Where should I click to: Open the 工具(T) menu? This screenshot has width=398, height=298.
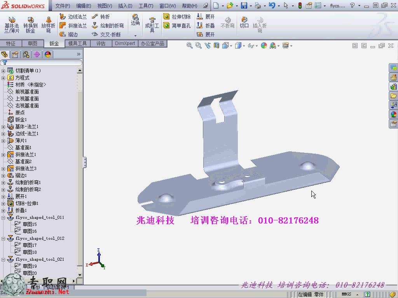click(146, 5)
